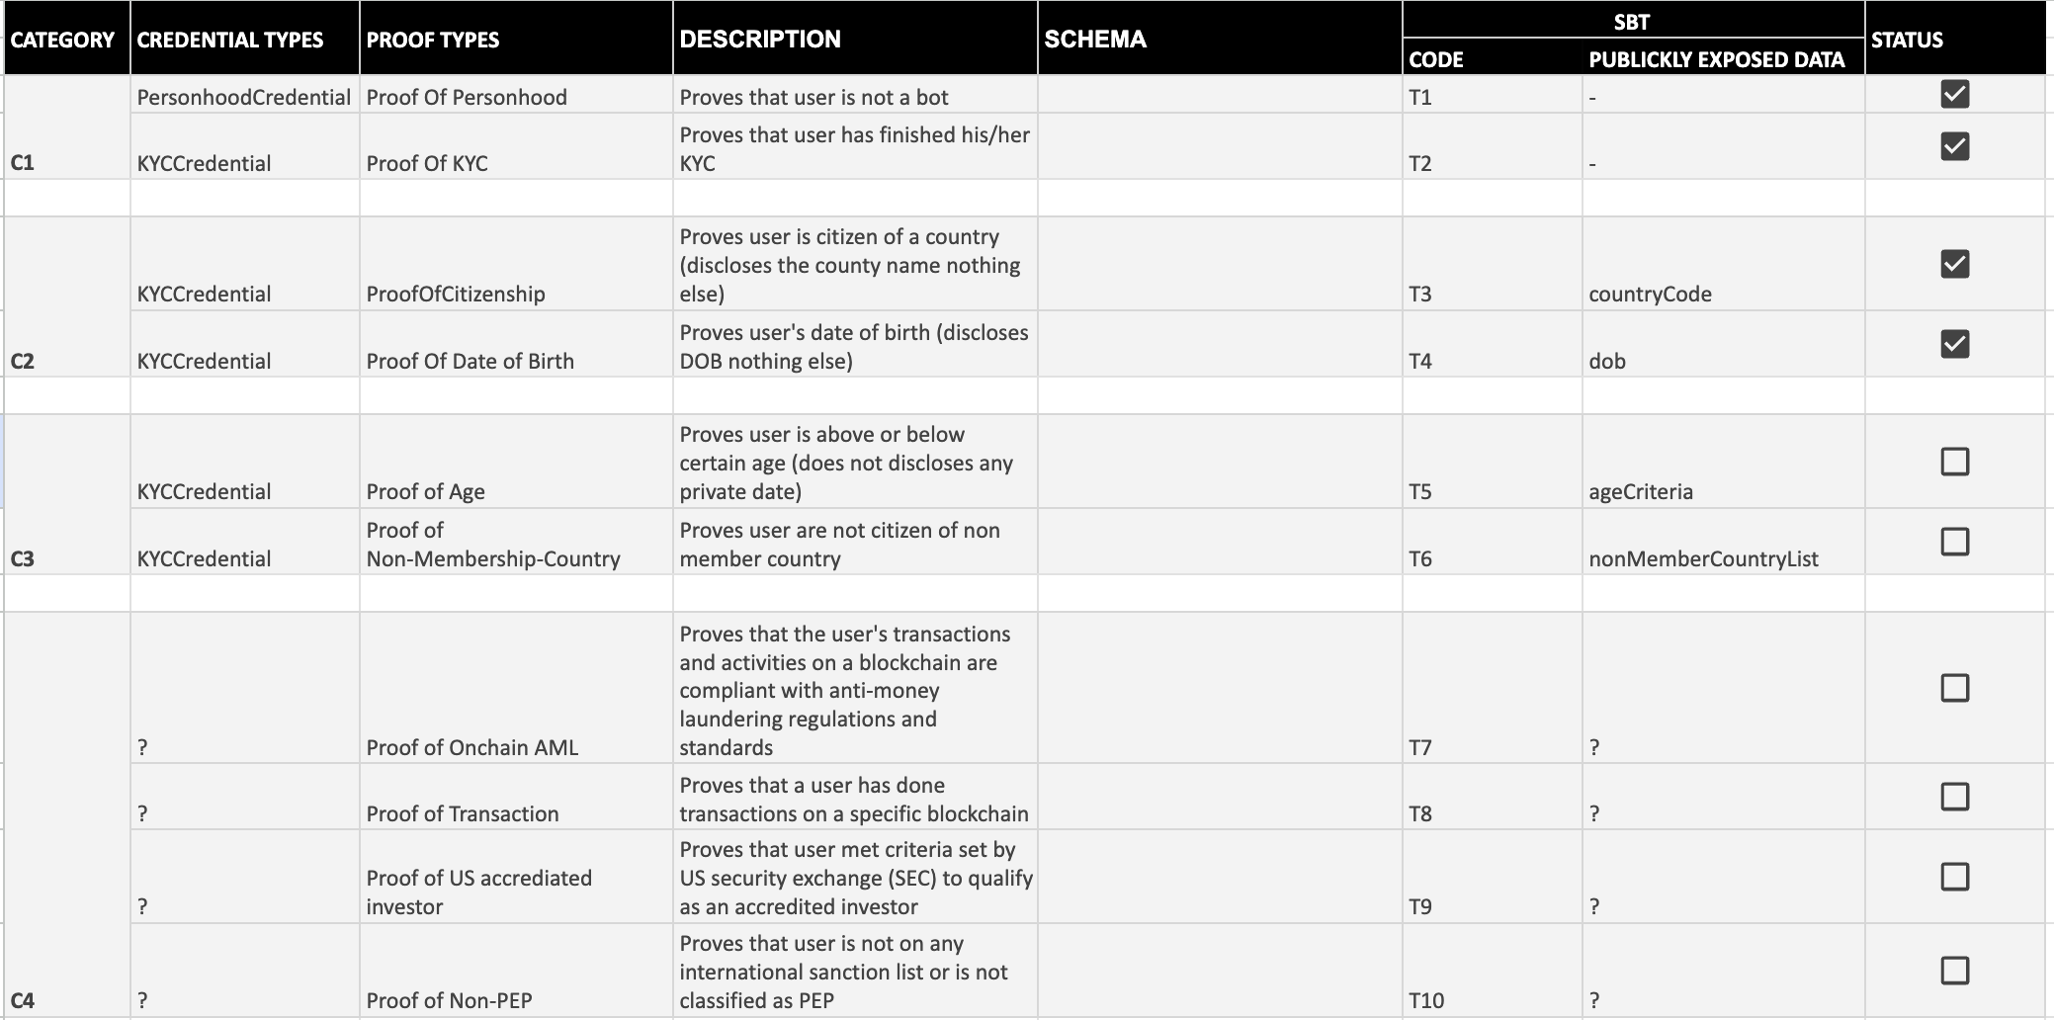The width and height of the screenshot is (2054, 1020).
Task: Check the status box for Proof of Age
Action: coord(1954,462)
